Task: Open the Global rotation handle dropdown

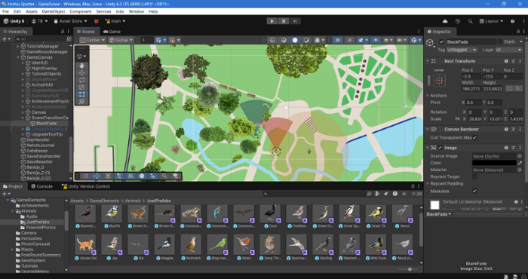Action: [121, 40]
